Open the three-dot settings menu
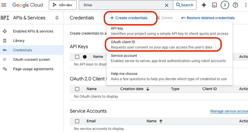 (246, 5)
